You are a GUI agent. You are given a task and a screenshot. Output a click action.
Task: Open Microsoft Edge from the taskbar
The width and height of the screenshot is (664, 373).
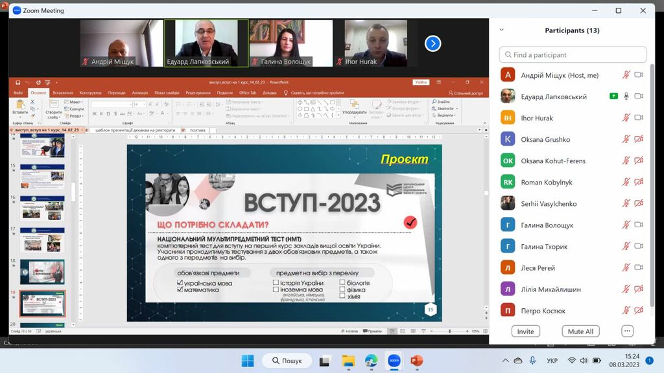coord(371,361)
